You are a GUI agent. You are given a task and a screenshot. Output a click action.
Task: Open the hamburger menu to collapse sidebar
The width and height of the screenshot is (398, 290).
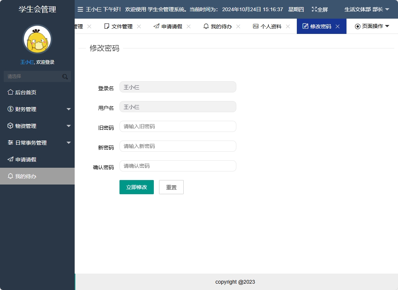[x=80, y=9]
